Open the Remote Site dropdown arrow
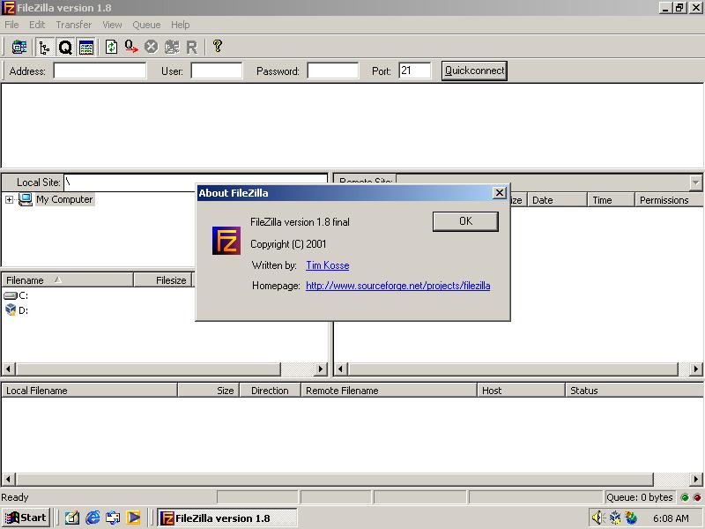 point(695,183)
